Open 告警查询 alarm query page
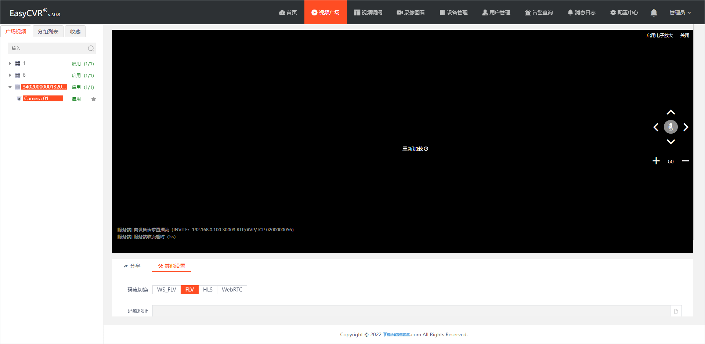The image size is (705, 344). click(x=539, y=12)
